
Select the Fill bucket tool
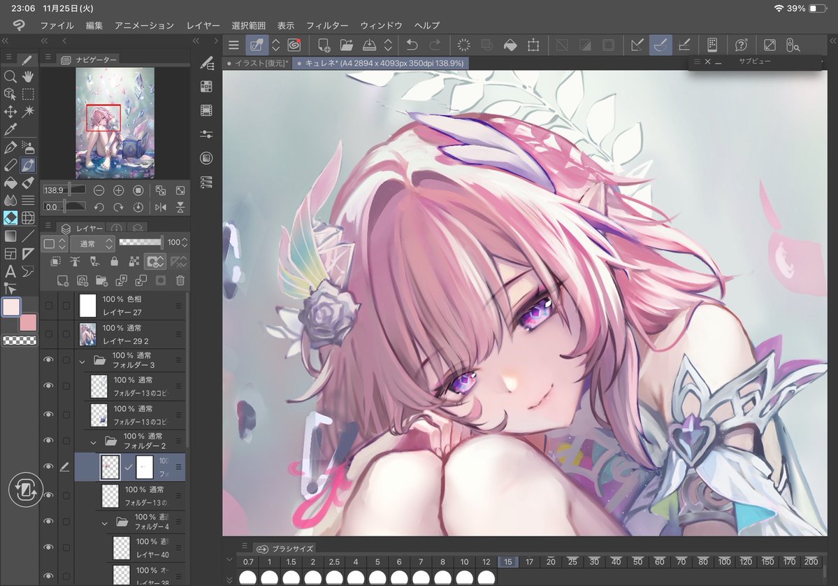pos(10,183)
